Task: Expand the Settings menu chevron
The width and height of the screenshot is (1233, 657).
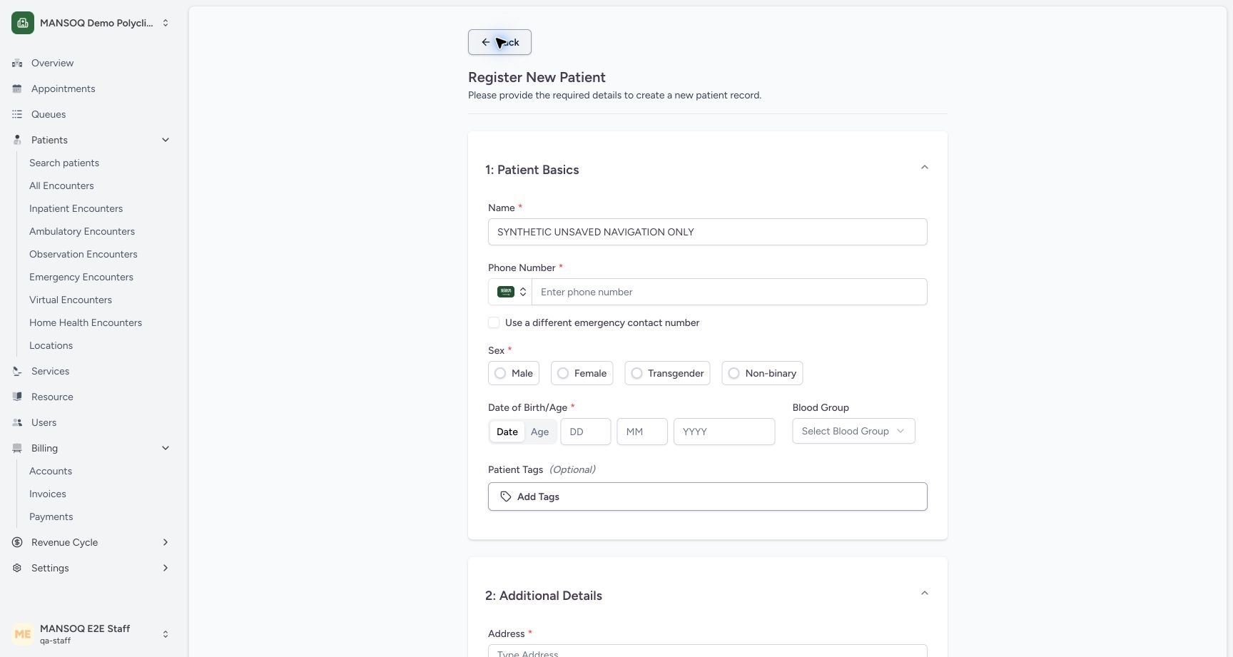Action: pos(166,568)
